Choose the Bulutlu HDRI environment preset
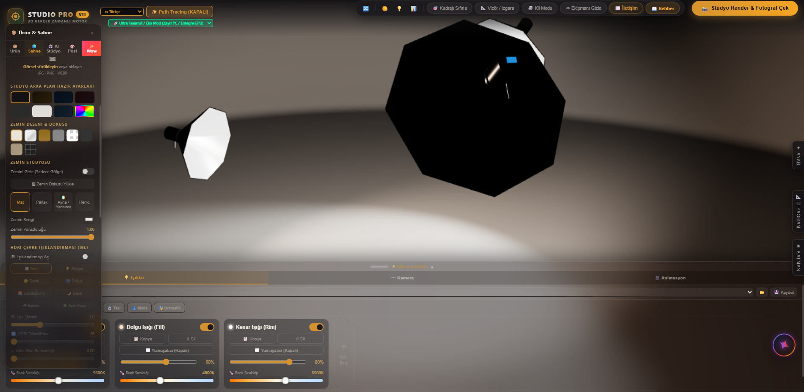Screen dimensions: 804x392 (31, 306)
